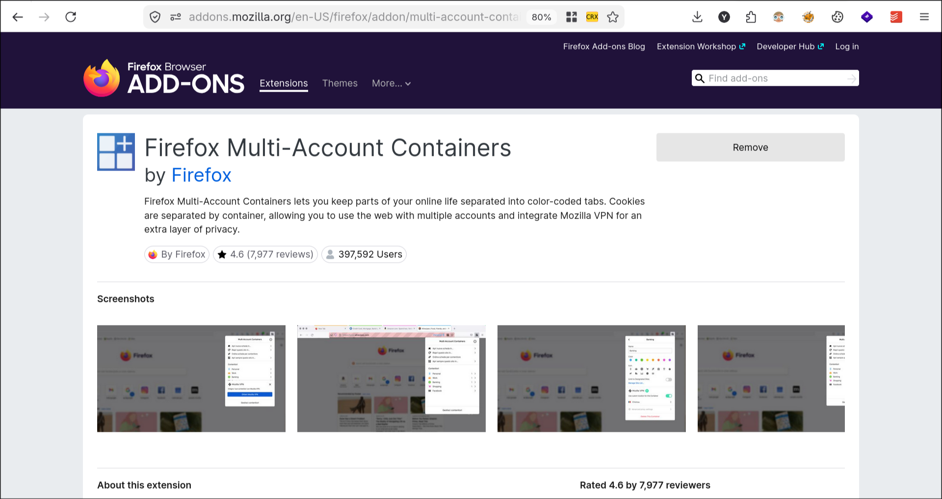Open the third screenshot thumbnail
The image size is (942, 499).
592,378
